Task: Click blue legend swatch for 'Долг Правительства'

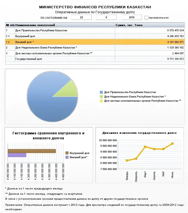Action: point(101,92)
